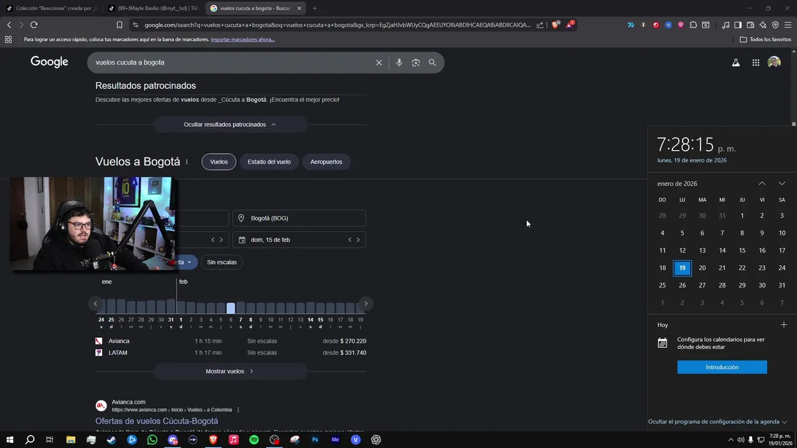Click the Google logo
This screenshot has width=797, height=448.
coord(49,62)
